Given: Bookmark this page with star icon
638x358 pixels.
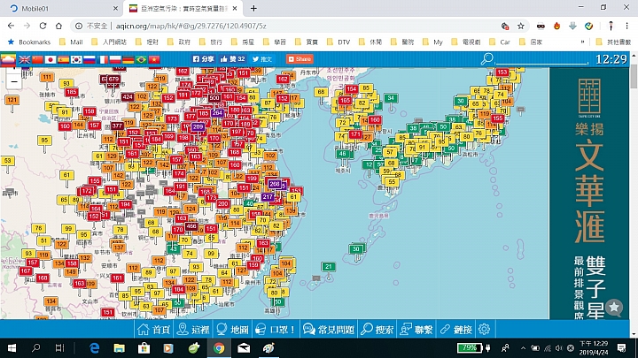Looking at the screenshot, I should tap(521, 26).
